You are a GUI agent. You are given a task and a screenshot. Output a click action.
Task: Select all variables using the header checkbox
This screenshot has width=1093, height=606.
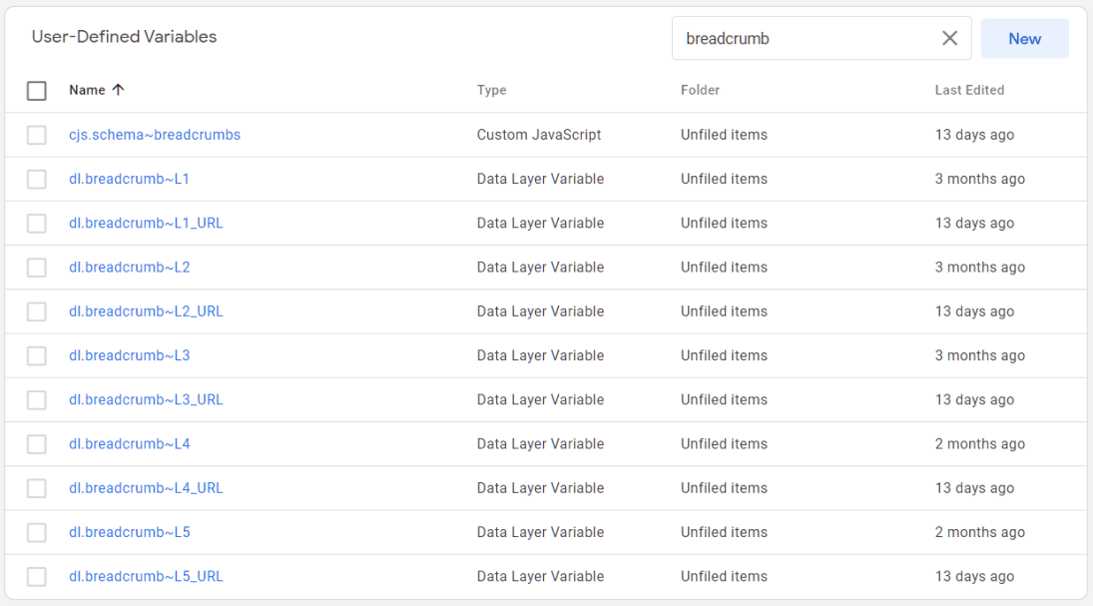(37, 90)
